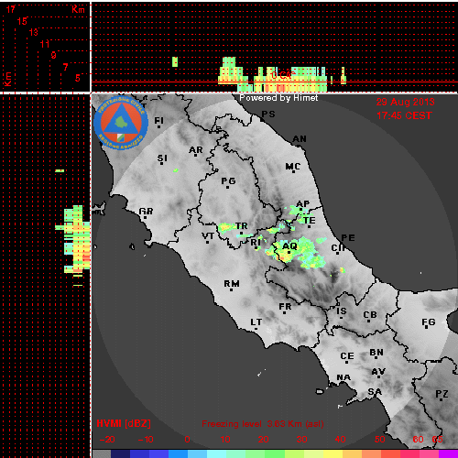The image size is (458, 458).
Task: Click the VT city label
Action: coord(208,235)
